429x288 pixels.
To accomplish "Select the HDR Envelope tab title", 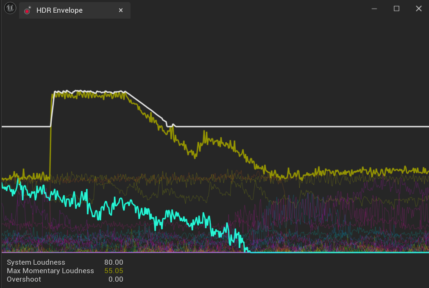I will [x=59, y=10].
